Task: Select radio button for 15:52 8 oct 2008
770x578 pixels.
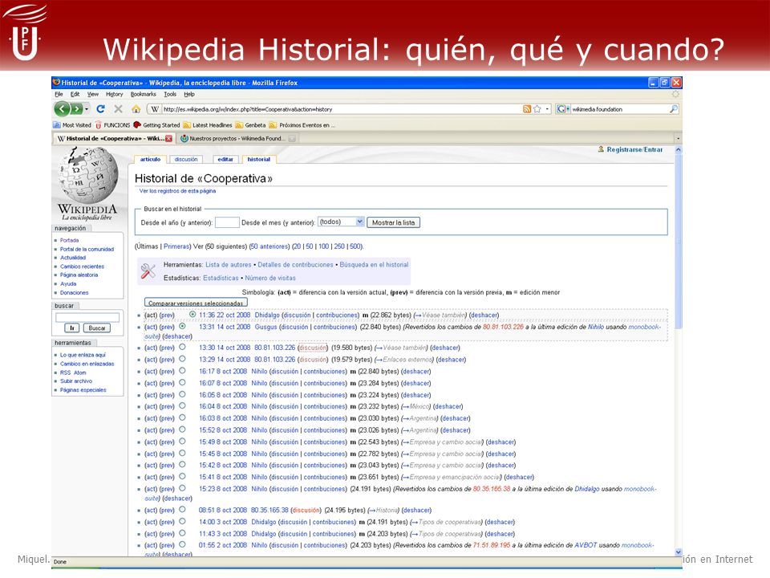Action: pyautogui.click(x=182, y=429)
